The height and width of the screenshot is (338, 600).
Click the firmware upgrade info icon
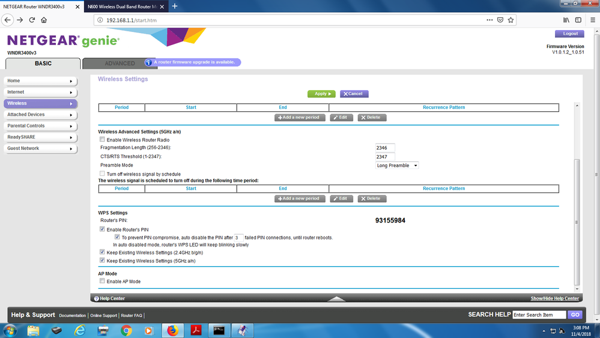(x=148, y=62)
